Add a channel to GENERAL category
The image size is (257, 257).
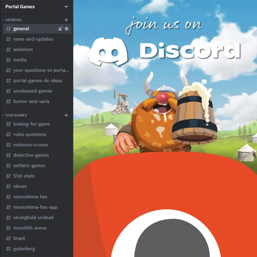click(x=66, y=20)
